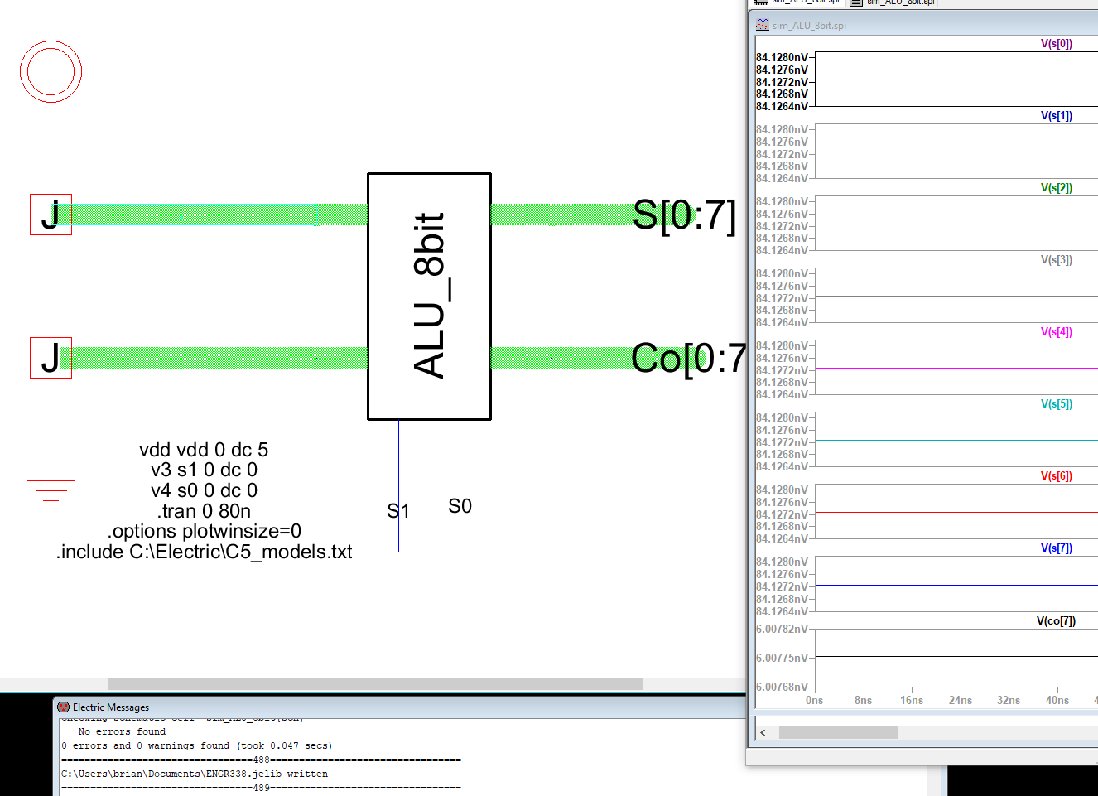Select the SPICE code text block

coord(204,500)
